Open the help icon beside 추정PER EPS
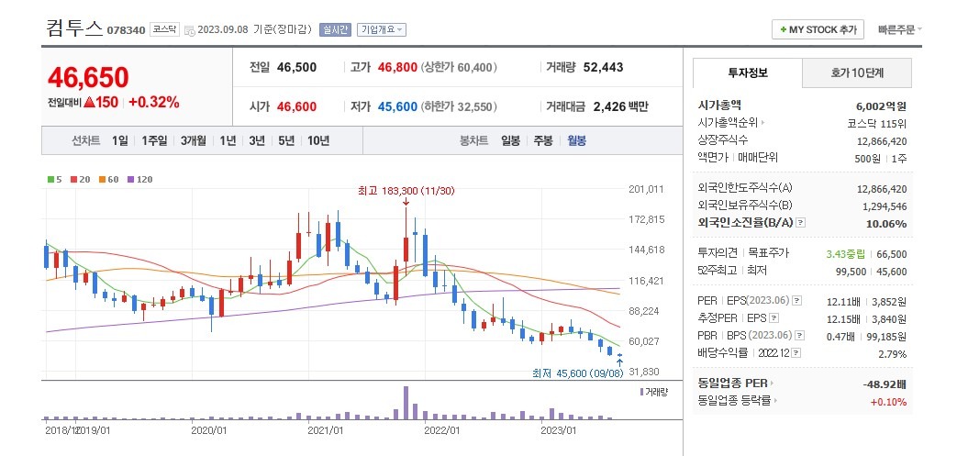Screen dimensions: 957x456 (773, 318)
